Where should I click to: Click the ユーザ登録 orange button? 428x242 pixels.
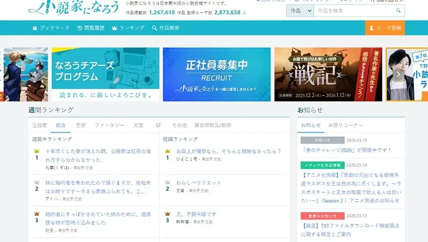tap(385, 28)
